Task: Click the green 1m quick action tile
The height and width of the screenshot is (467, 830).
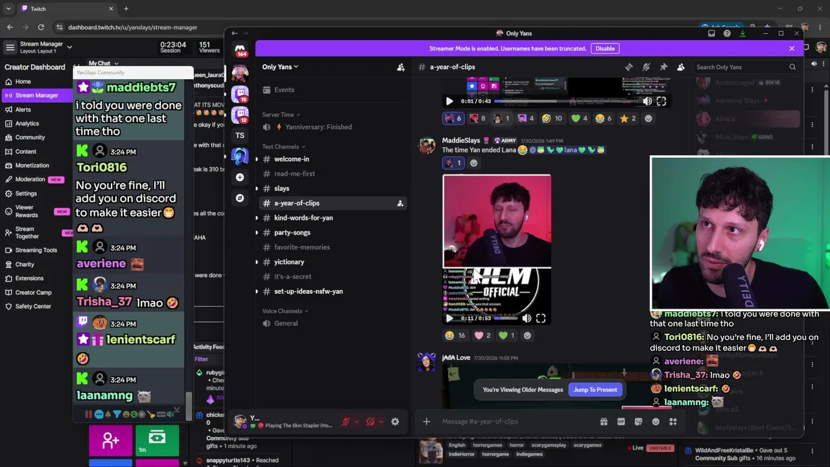Action: pyautogui.click(x=157, y=441)
